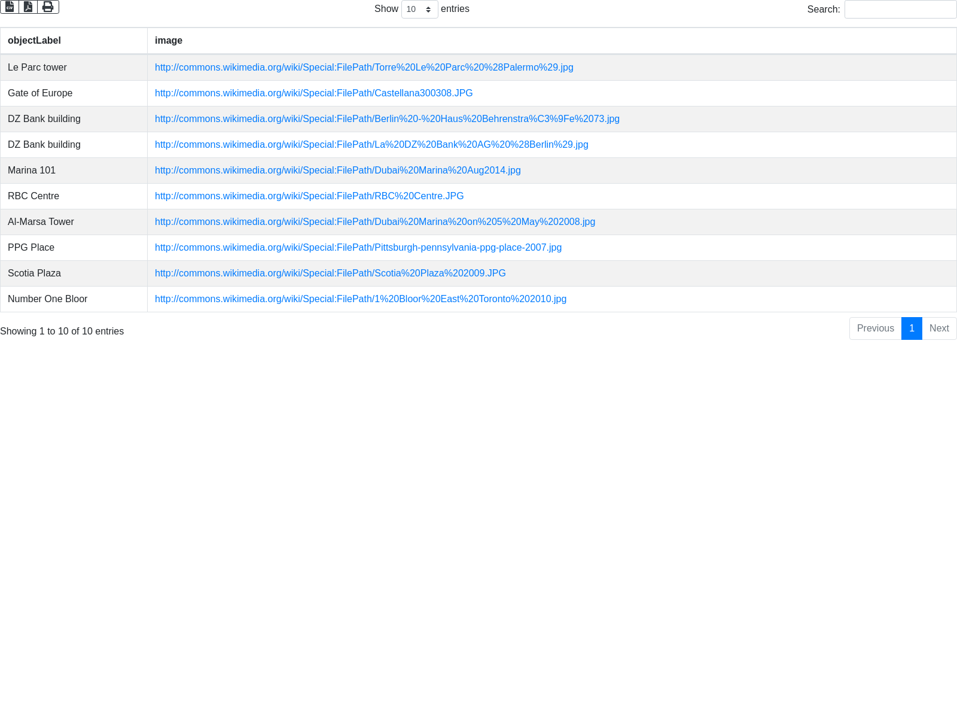957x718 pixels.
Task: Open Dubai Marina on 5 May 2008 link
Action: click(x=375, y=222)
